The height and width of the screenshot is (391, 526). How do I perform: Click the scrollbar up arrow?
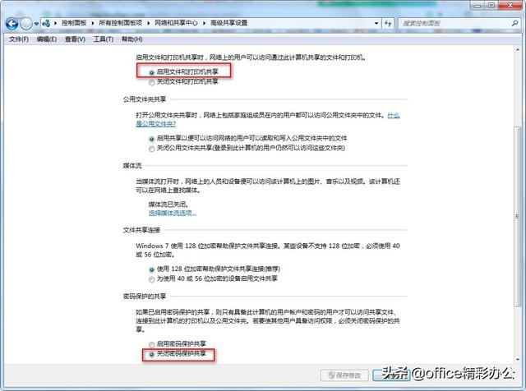pos(517,50)
